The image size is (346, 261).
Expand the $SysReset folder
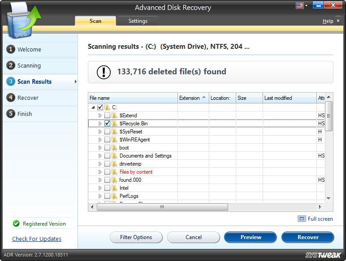click(x=100, y=132)
